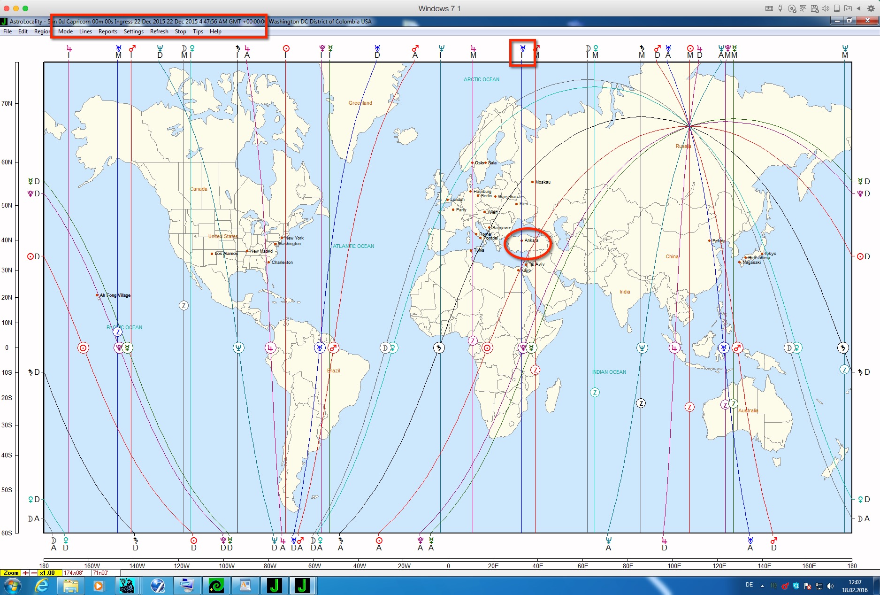This screenshot has width=880, height=595.
Task: Click the Sun marker on the equator over Africa
Action: [x=487, y=348]
